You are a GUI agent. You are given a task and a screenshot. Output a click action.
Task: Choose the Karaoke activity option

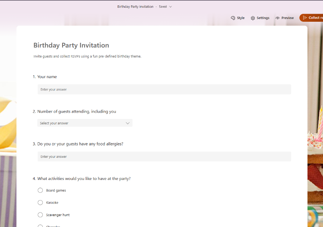[40, 202]
